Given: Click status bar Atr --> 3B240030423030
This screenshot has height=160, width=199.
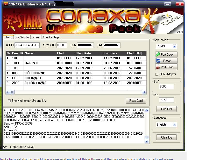Looking at the screenshot, I should pyautogui.click(x=19, y=147).
